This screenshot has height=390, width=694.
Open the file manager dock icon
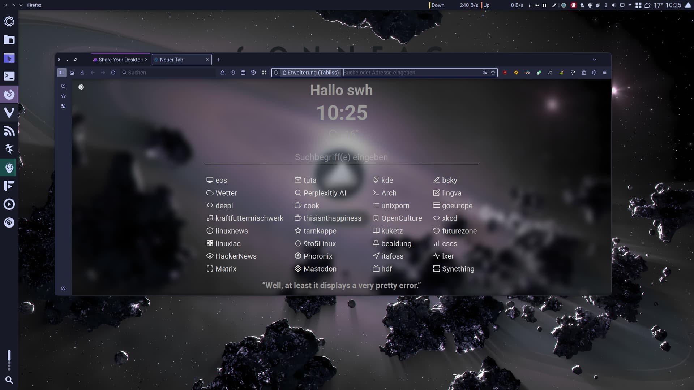9,40
